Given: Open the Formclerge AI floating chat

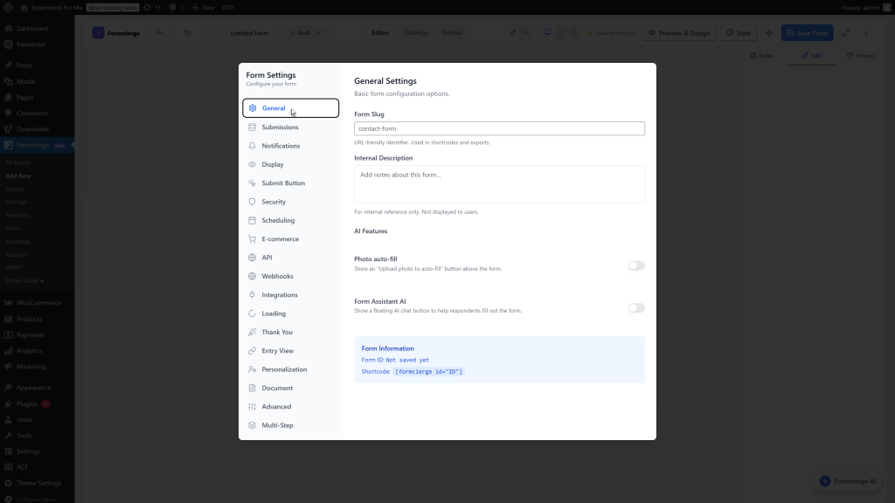Looking at the screenshot, I should (x=846, y=480).
